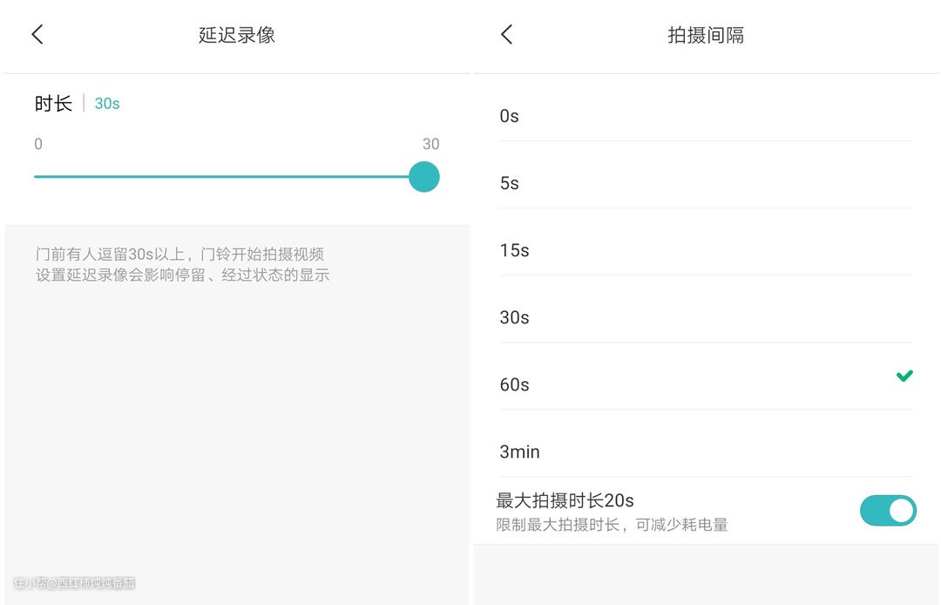Image resolution: width=941 pixels, height=605 pixels.
Task: Disable the 最大拍摄时长20s switch
Action: (887, 511)
